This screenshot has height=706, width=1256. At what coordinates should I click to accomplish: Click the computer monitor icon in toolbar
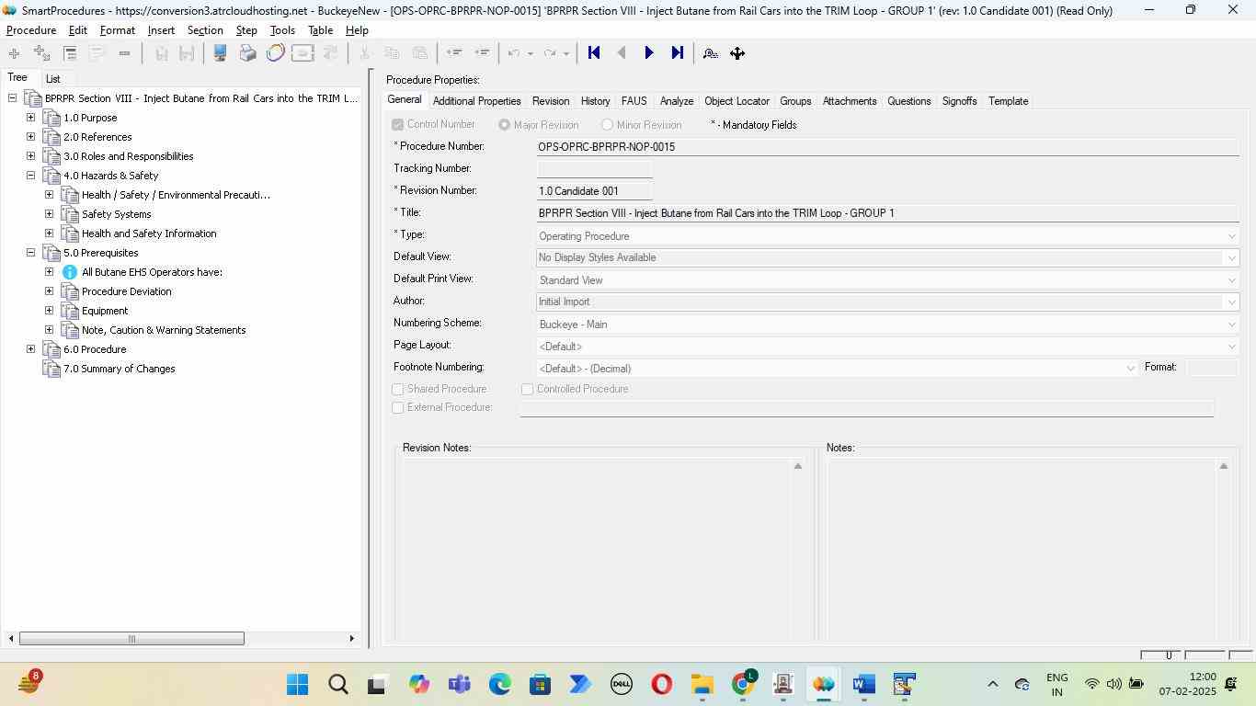220,53
